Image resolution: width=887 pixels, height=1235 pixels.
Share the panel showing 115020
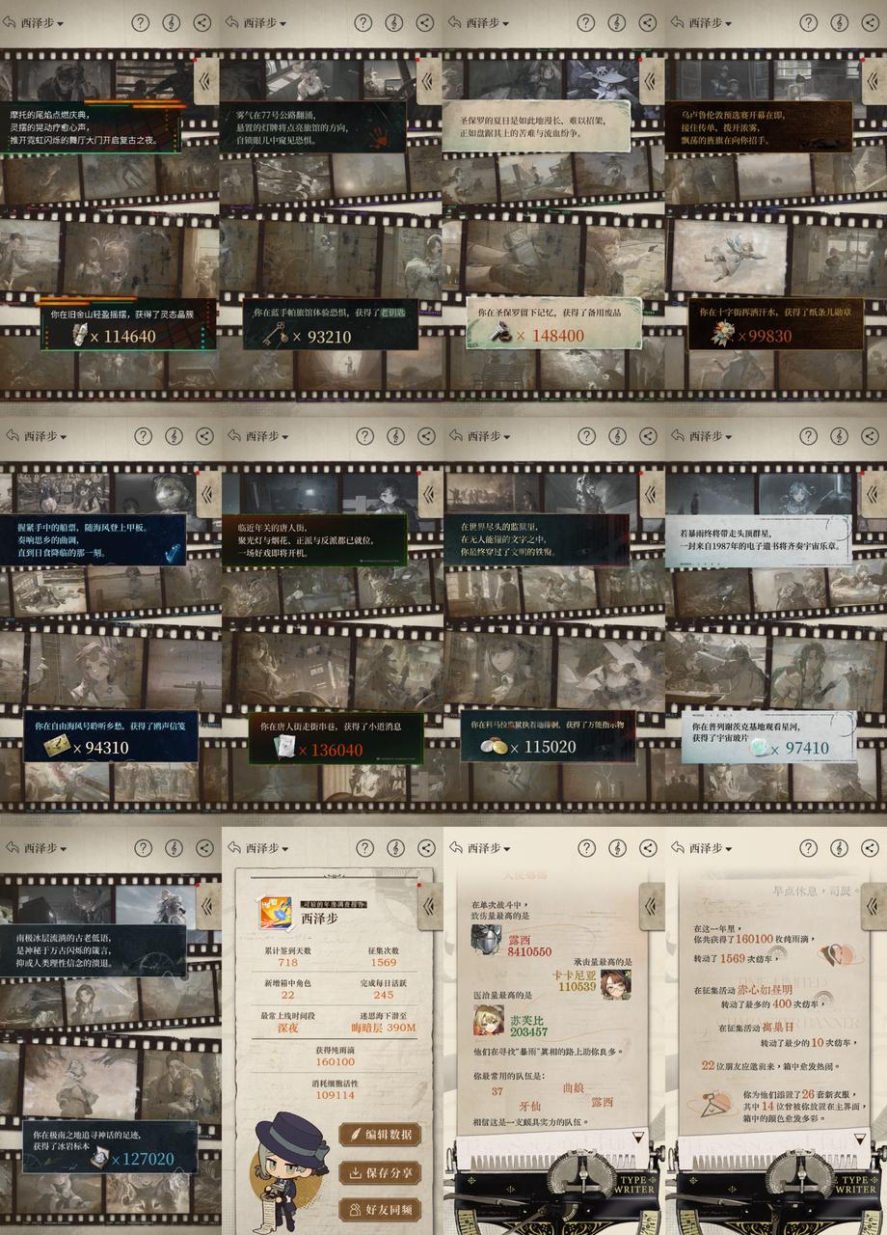point(647,435)
